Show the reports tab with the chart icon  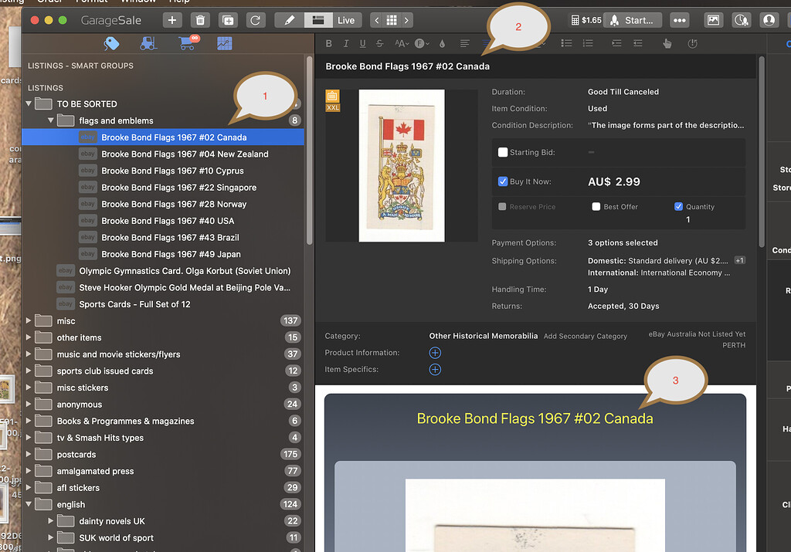coord(225,44)
